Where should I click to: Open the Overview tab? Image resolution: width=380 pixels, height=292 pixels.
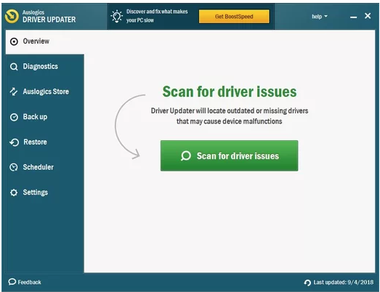tap(45, 41)
